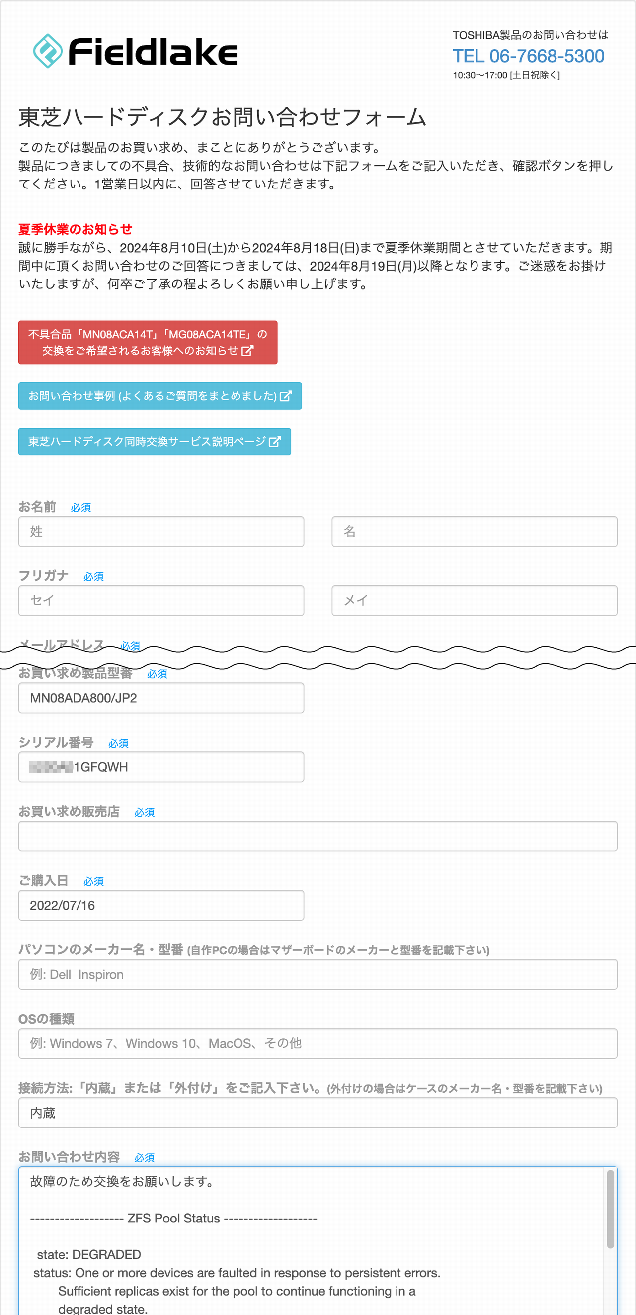
Task: Focus the セイ furigana field
Action: pyautogui.click(x=161, y=600)
